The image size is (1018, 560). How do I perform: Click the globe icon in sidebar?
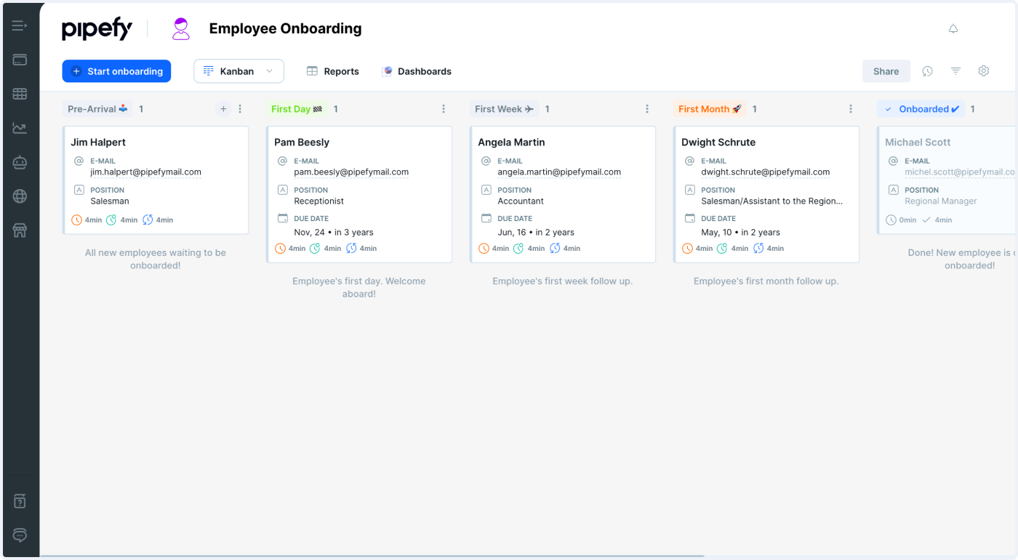pyautogui.click(x=20, y=196)
